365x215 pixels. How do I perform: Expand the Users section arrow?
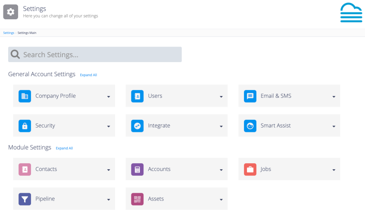point(221,97)
